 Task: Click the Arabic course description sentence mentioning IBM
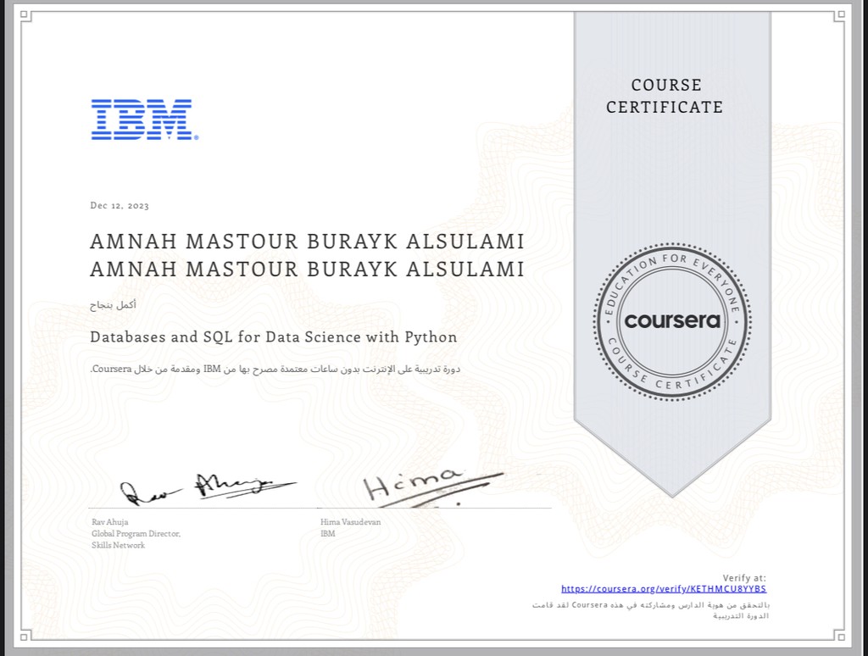(275, 369)
